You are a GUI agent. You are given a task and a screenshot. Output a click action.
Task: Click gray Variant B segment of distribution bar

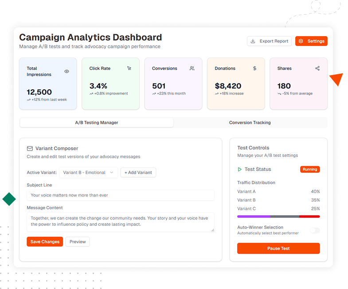(285, 217)
